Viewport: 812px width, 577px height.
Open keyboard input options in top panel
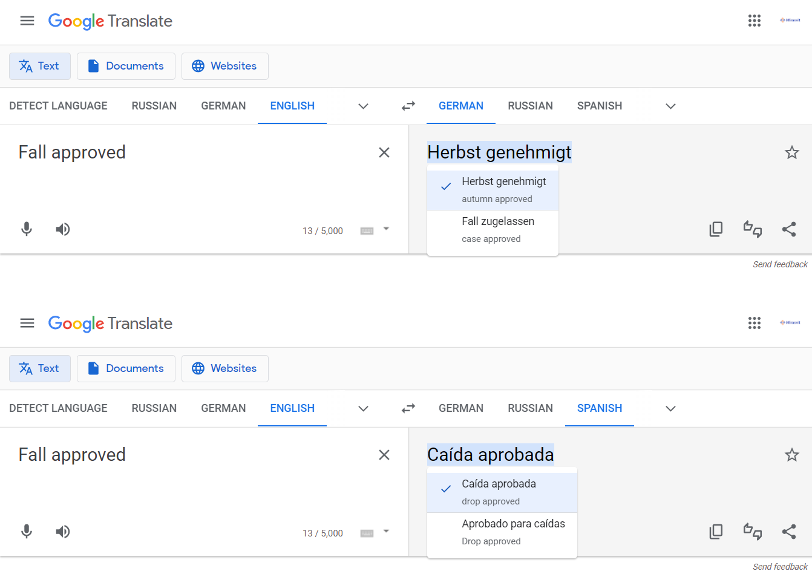coord(386,229)
